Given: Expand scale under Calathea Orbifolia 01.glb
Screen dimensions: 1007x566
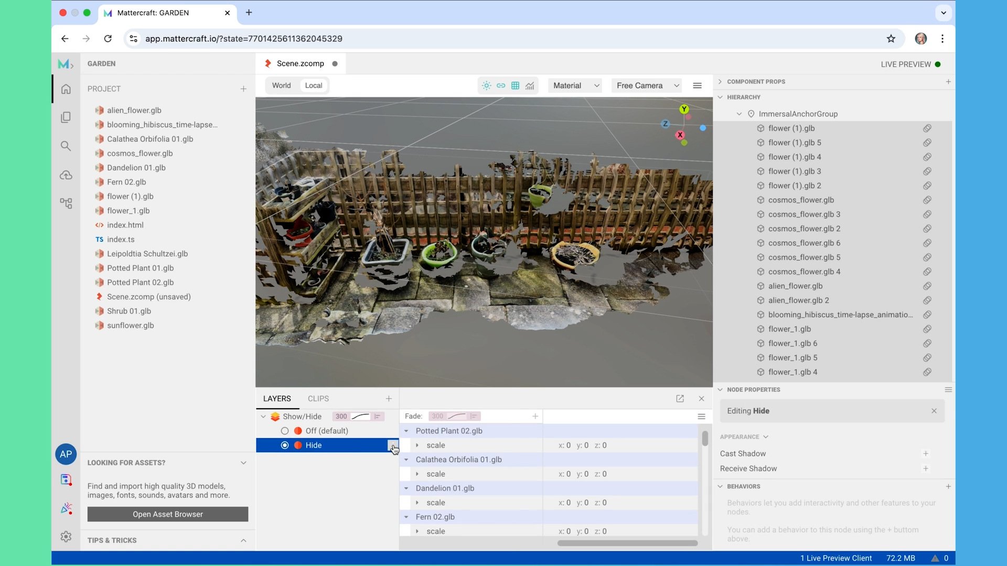Looking at the screenshot, I should coord(417,474).
